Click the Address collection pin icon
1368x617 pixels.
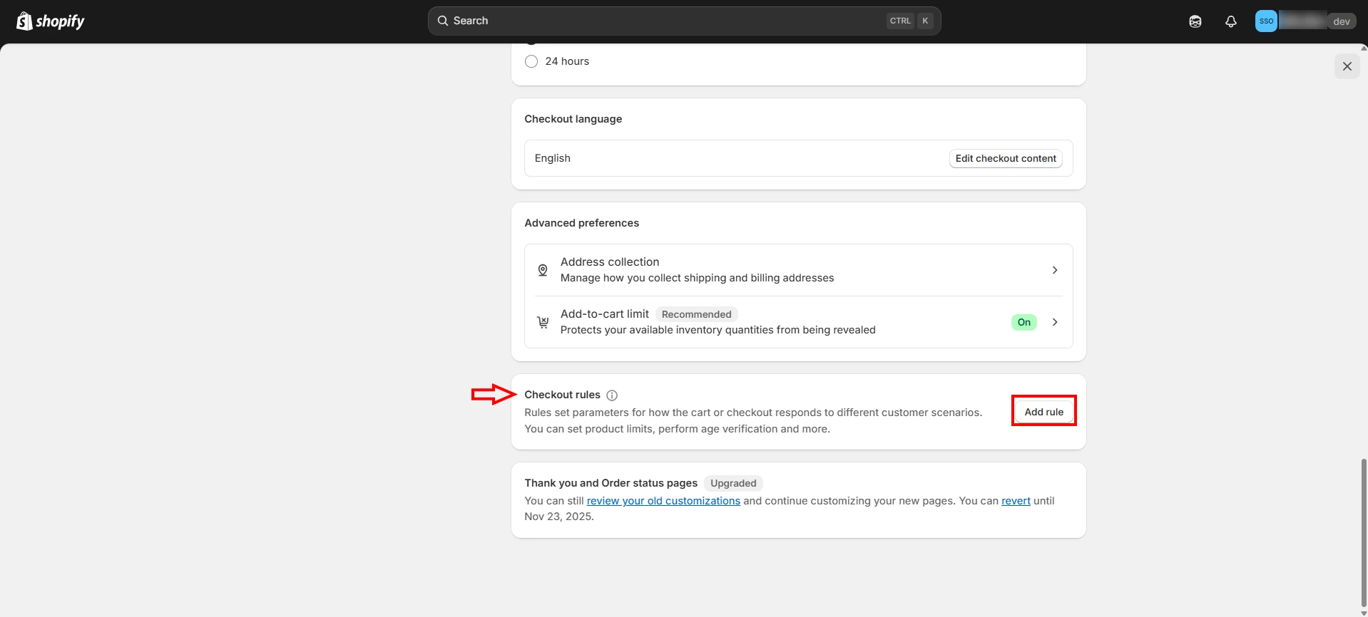tap(543, 270)
